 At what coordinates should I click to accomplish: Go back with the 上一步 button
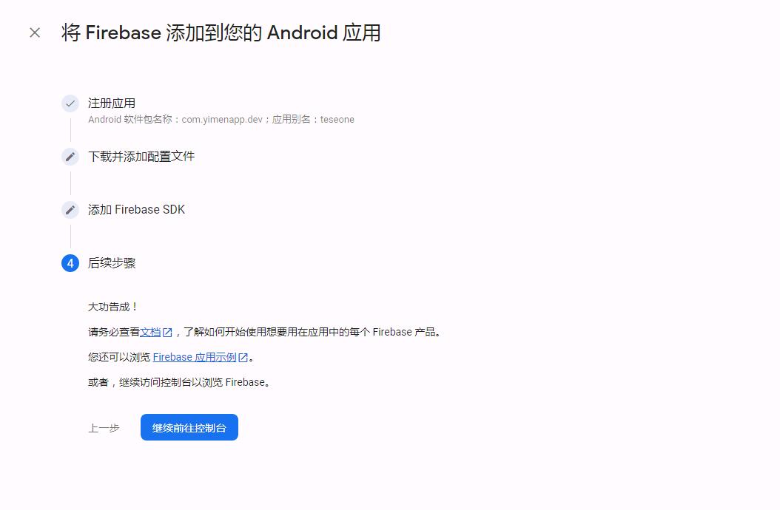pos(104,428)
